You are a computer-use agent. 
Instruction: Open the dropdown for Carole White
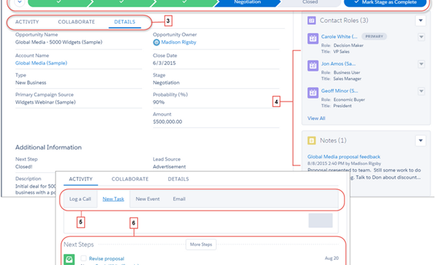(x=421, y=37)
